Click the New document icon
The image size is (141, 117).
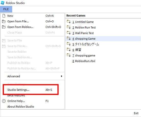[x=4, y=16]
